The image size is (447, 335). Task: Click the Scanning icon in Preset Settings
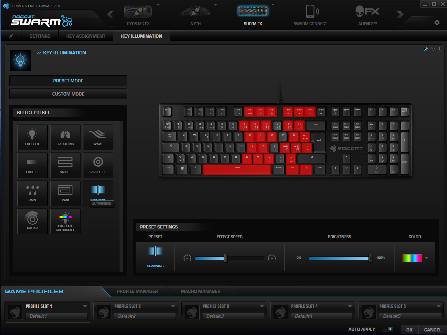(155, 251)
